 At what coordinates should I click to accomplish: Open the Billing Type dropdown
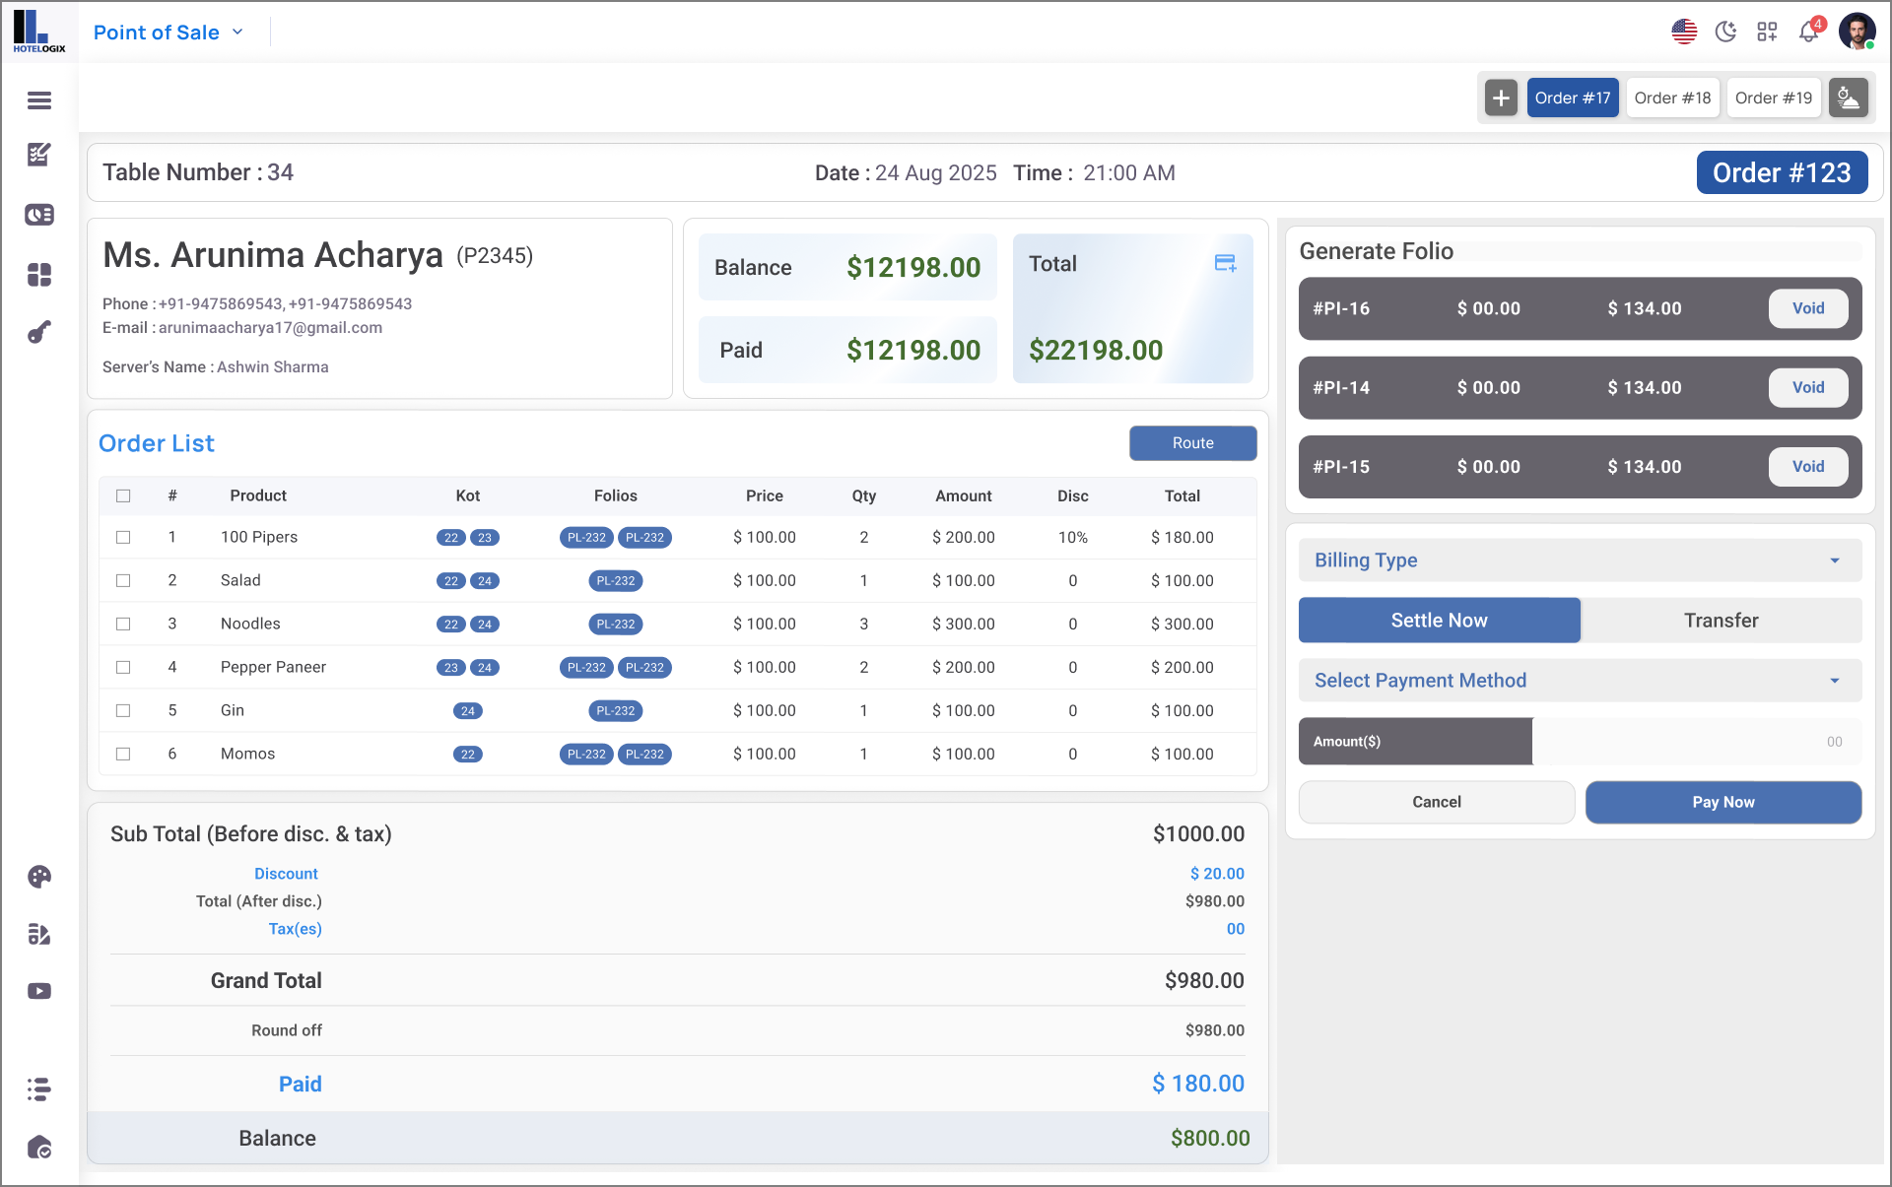(1580, 561)
